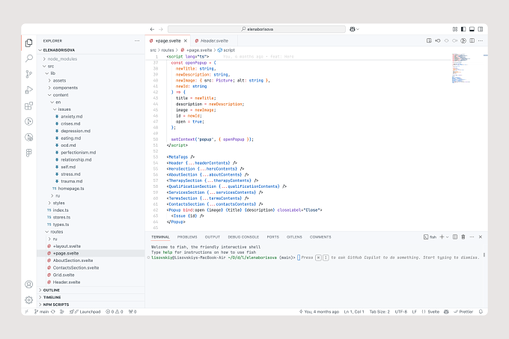Open ContactsSection.svelte file
The width and height of the screenshot is (509, 339).
coord(91,268)
